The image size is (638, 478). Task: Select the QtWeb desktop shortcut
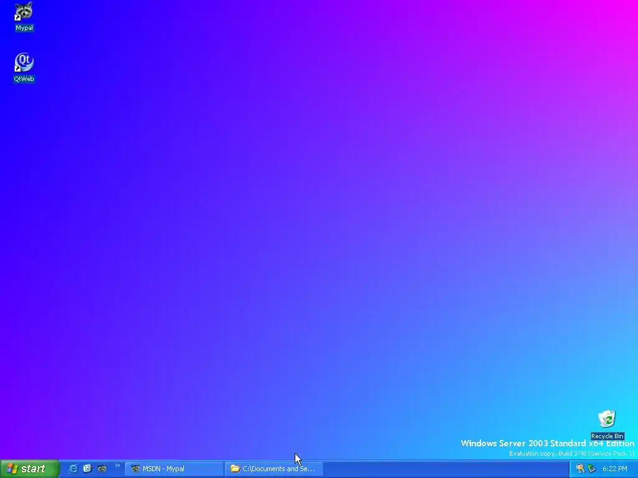point(24,67)
